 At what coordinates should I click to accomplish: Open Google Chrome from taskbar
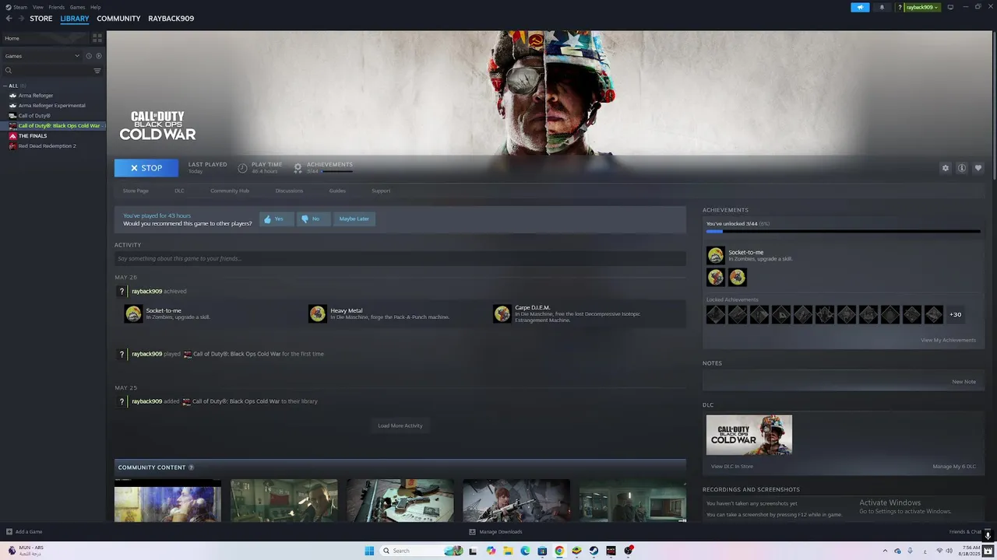tap(559, 551)
